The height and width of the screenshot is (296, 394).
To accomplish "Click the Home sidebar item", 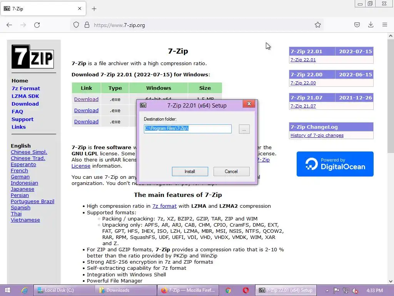I will tap(20, 81).
